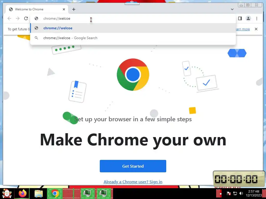Open the right terminal monitor taskbar icon
The image size is (266, 199).
tap(104, 193)
